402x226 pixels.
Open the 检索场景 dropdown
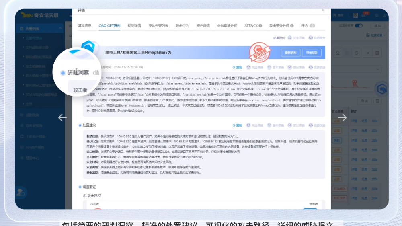375,35
